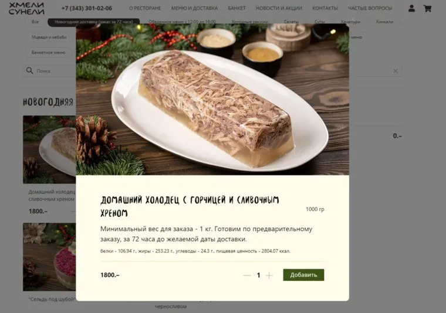Select the Банкетное меню category
Viewport: 446px width, 313px height.
pyautogui.click(x=48, y=52)
